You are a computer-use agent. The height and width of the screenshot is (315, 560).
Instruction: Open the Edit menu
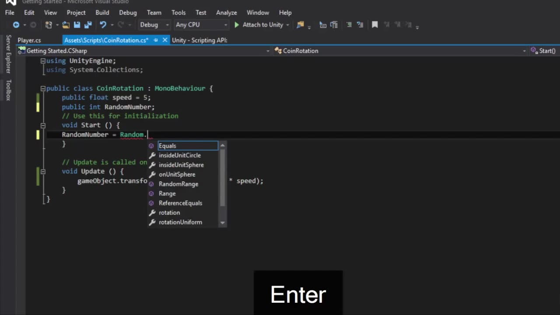pos(29,13)
